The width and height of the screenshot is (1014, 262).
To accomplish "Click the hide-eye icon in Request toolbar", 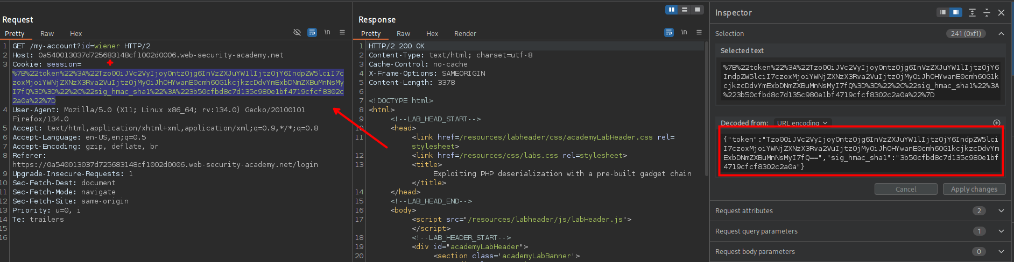I will pos(297,33).
